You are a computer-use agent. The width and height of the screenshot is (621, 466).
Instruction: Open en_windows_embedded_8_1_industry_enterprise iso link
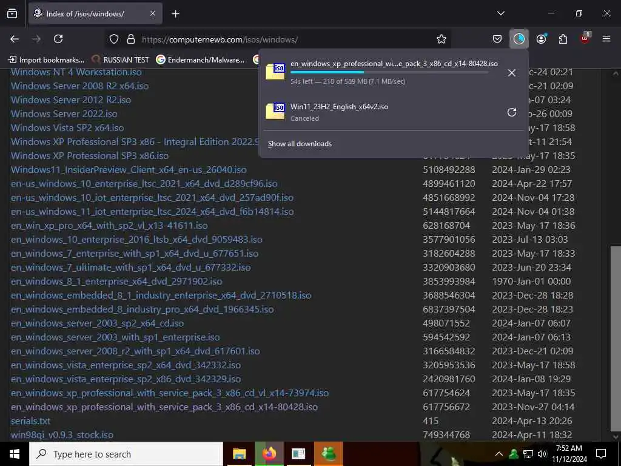point(161,295)
